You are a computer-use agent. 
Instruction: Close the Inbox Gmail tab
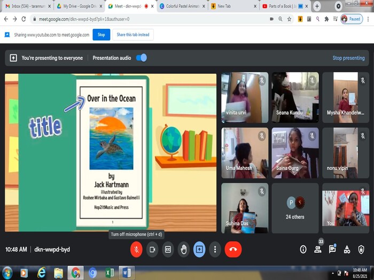click(x=49, y=6)
